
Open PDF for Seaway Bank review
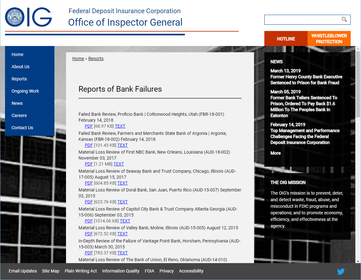(x=89, y=183)
